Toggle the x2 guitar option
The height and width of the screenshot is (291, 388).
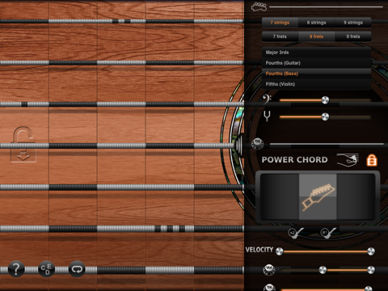296,233
